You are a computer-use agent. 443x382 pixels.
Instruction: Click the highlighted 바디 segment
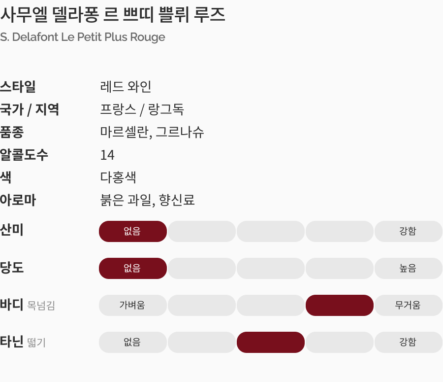(340, 305)
